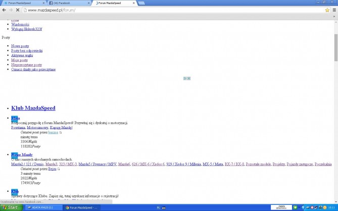Open the Kupuję Mazdę! subforum link

click(61, 128)
